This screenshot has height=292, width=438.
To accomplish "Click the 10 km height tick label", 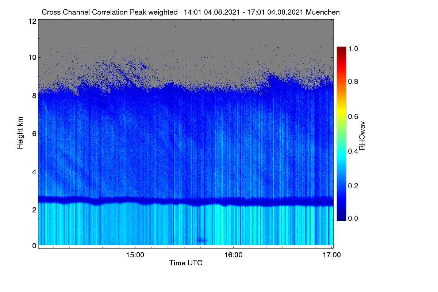I will tap(32, 57).
